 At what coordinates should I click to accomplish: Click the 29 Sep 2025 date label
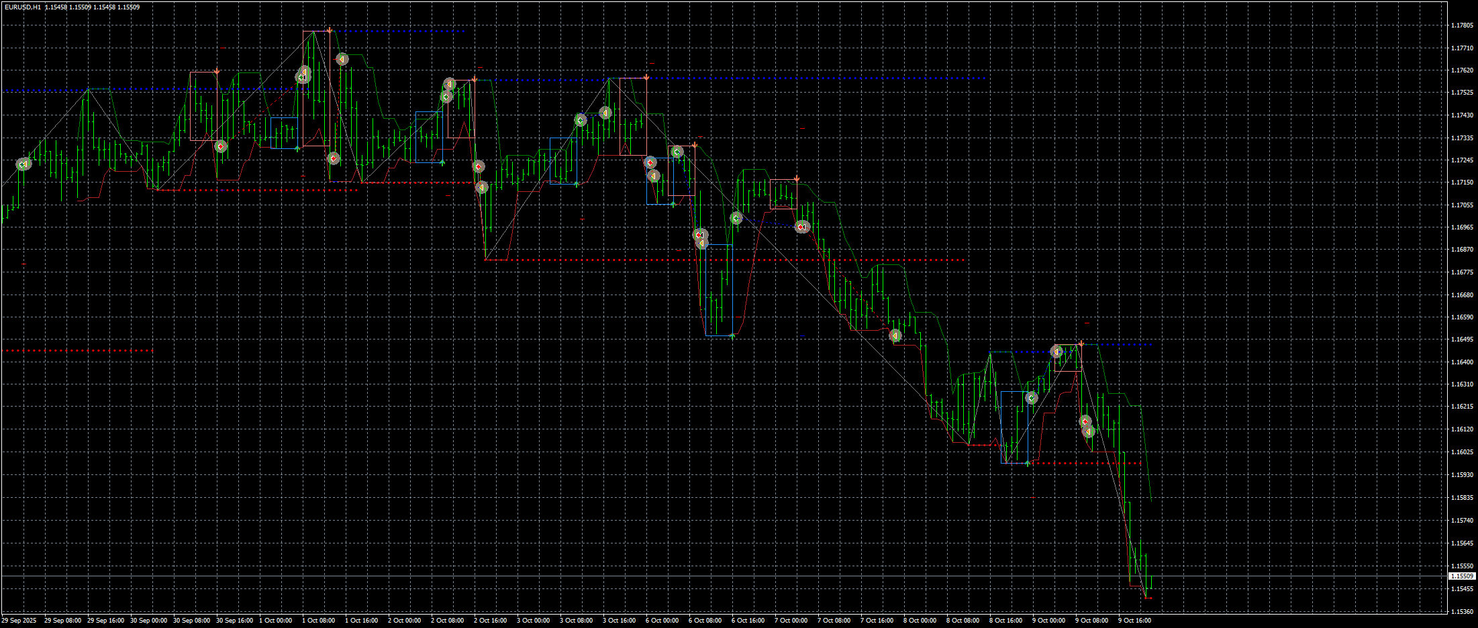point(19,620)
